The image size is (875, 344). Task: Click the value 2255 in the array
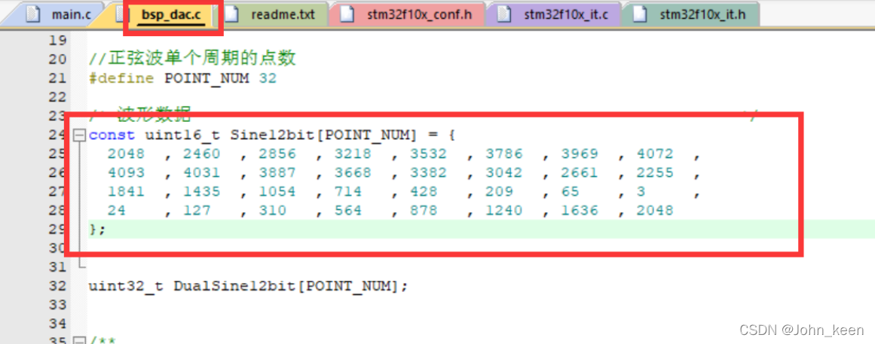pyautogui.click(x=655, y=172)
